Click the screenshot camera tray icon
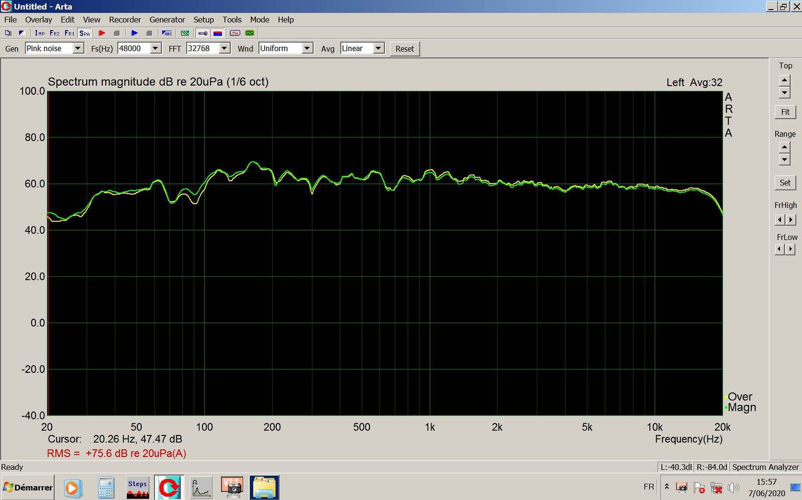The height and width of the screenshot is (500, 802). tap(682, 487)
